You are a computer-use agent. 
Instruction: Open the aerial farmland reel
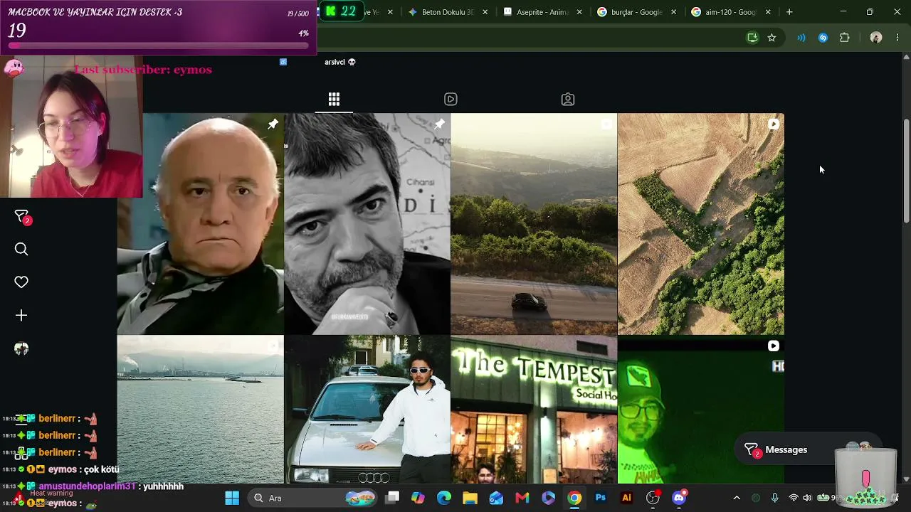pyautogui.click(x=701, y=224)
